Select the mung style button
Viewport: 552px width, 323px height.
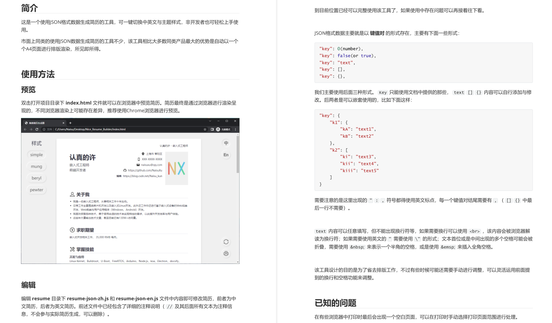pos(36,167)
